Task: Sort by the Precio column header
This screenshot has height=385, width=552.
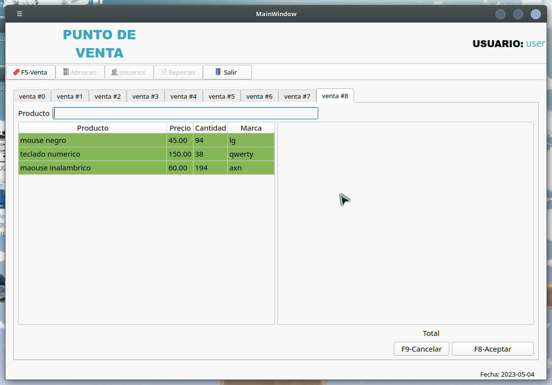Action: pos(180,128)
